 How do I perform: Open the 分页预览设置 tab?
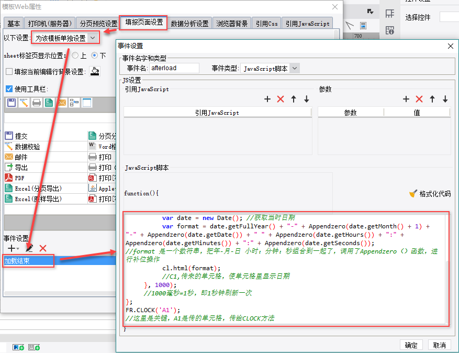tap(98, 24)
